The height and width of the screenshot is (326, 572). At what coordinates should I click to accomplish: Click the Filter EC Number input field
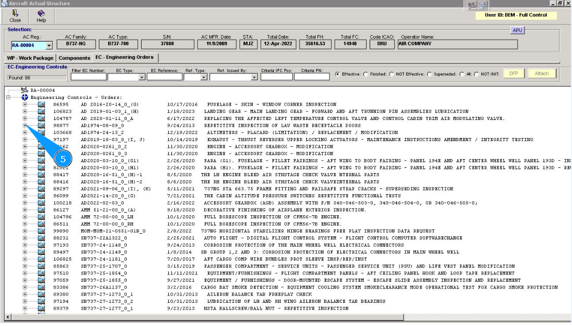click(89, 77)
